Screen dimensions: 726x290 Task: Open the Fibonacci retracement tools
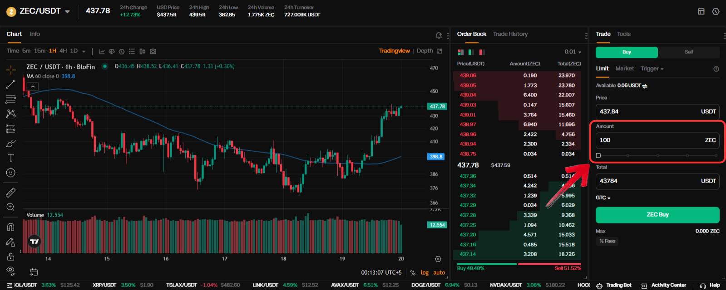click(11, 99)
